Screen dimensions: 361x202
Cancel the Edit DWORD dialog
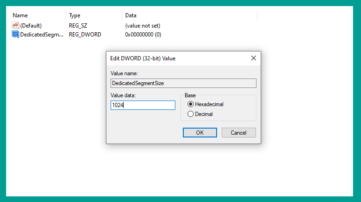[239, 132]
